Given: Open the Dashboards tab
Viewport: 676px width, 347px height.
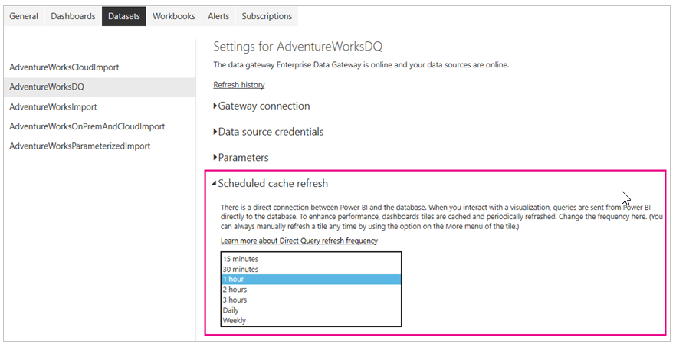Looking at the screenshot, I should pos(73,16).
